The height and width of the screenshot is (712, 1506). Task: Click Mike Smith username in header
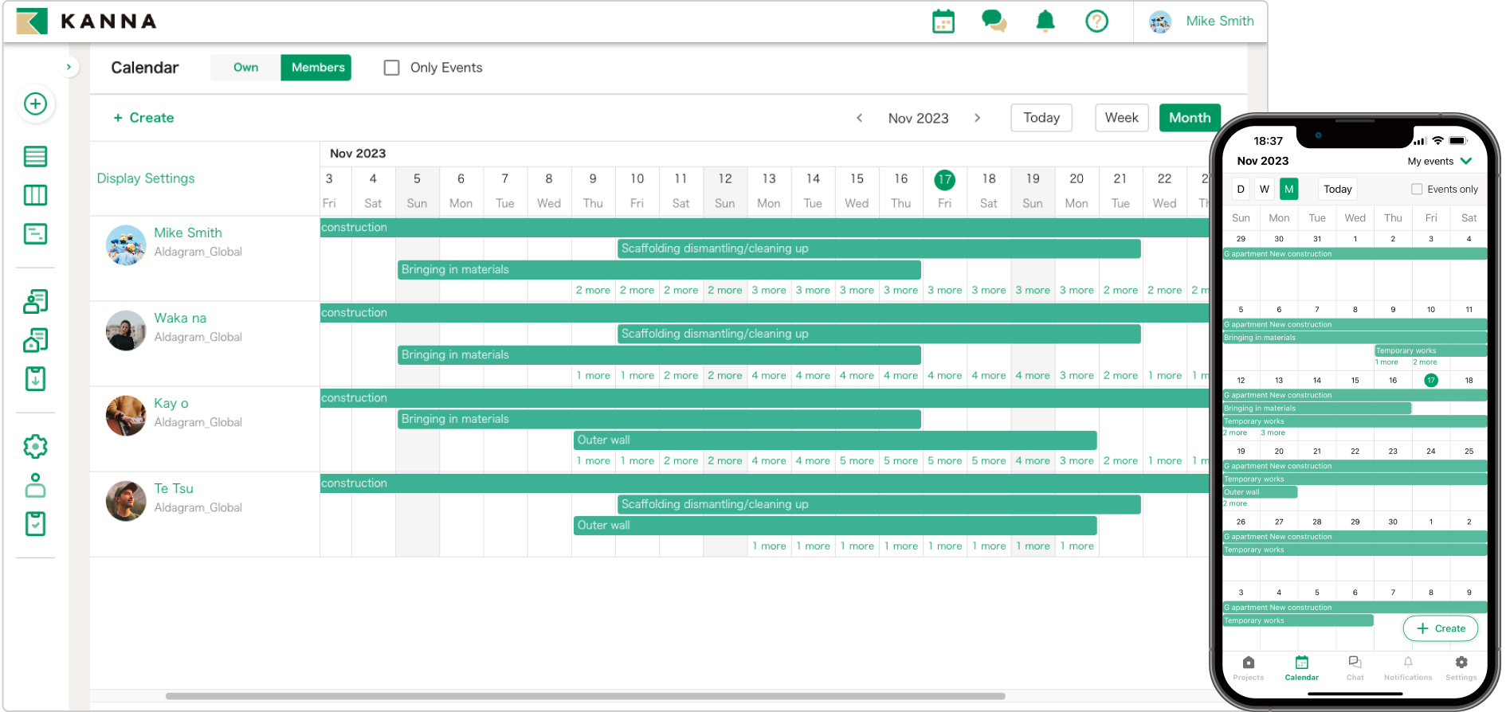tap(1220, 22)
